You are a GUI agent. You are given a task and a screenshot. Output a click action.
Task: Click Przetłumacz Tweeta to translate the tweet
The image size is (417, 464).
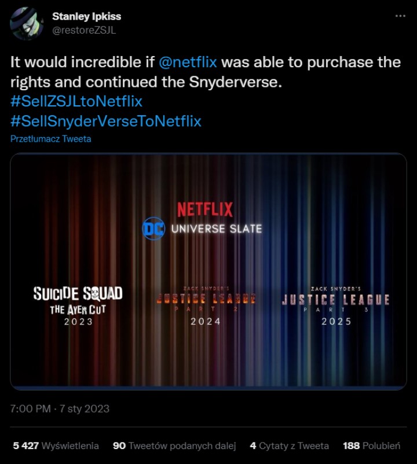click(x=51, y=139)
